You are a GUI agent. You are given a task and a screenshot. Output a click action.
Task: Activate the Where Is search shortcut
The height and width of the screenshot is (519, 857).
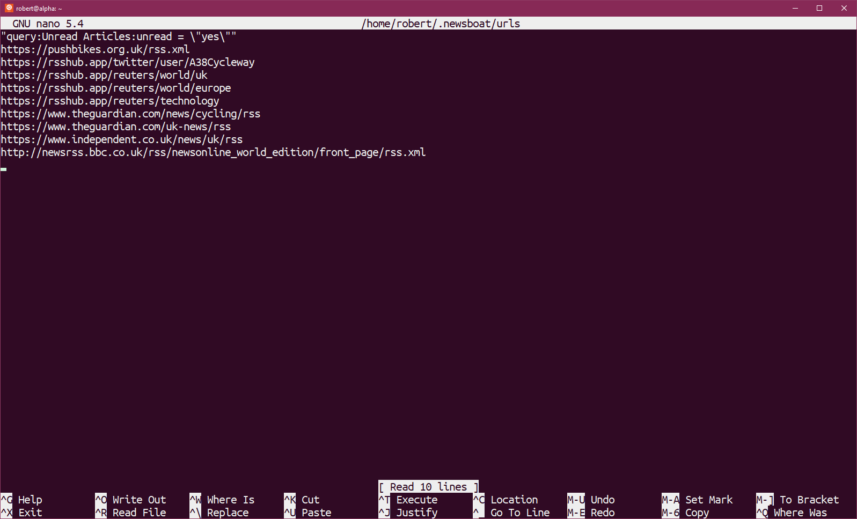[x=230, y=500]
